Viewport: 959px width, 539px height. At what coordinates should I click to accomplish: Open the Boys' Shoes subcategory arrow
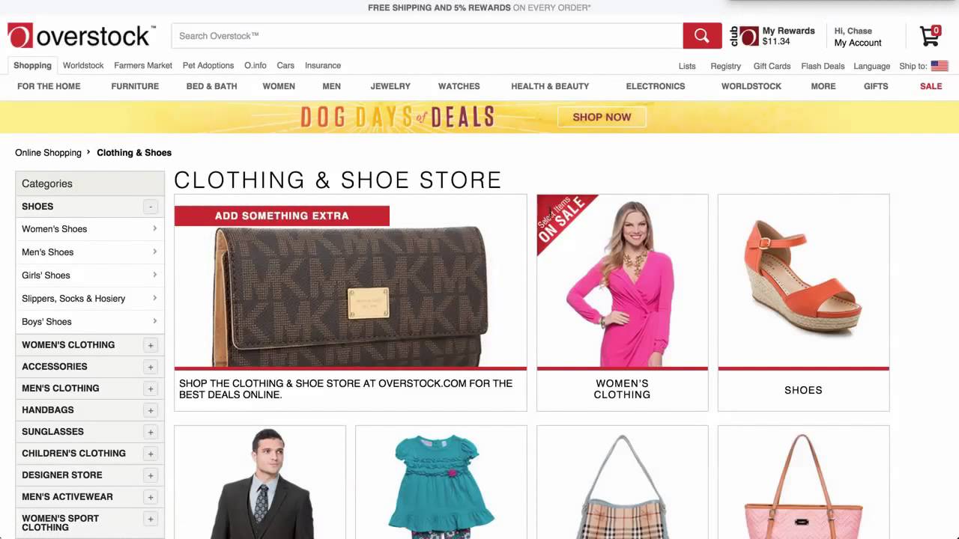point(154,322)
